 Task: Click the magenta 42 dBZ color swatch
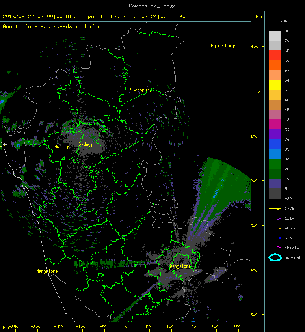(275, 124)
